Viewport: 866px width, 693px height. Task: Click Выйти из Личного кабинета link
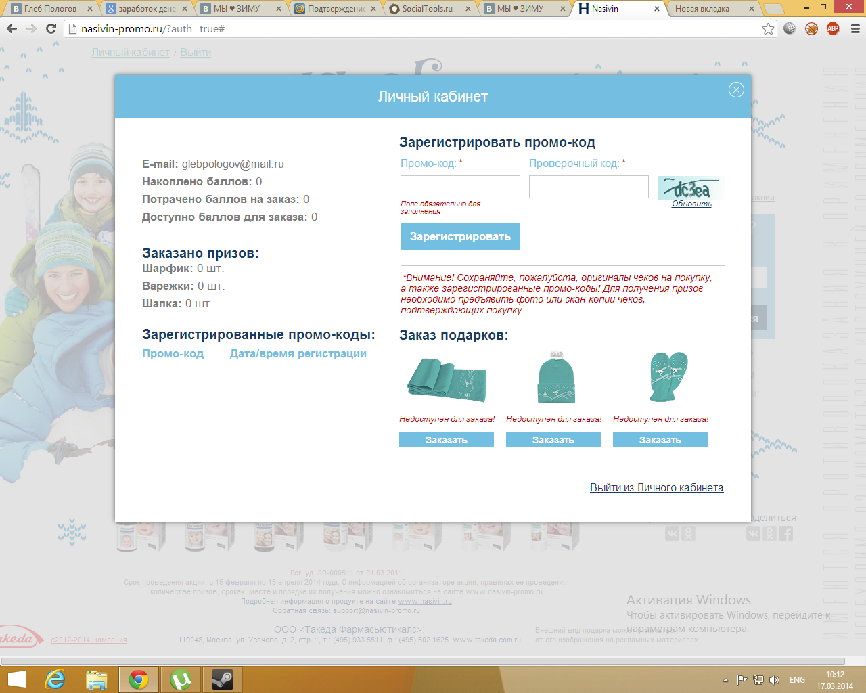656,487
